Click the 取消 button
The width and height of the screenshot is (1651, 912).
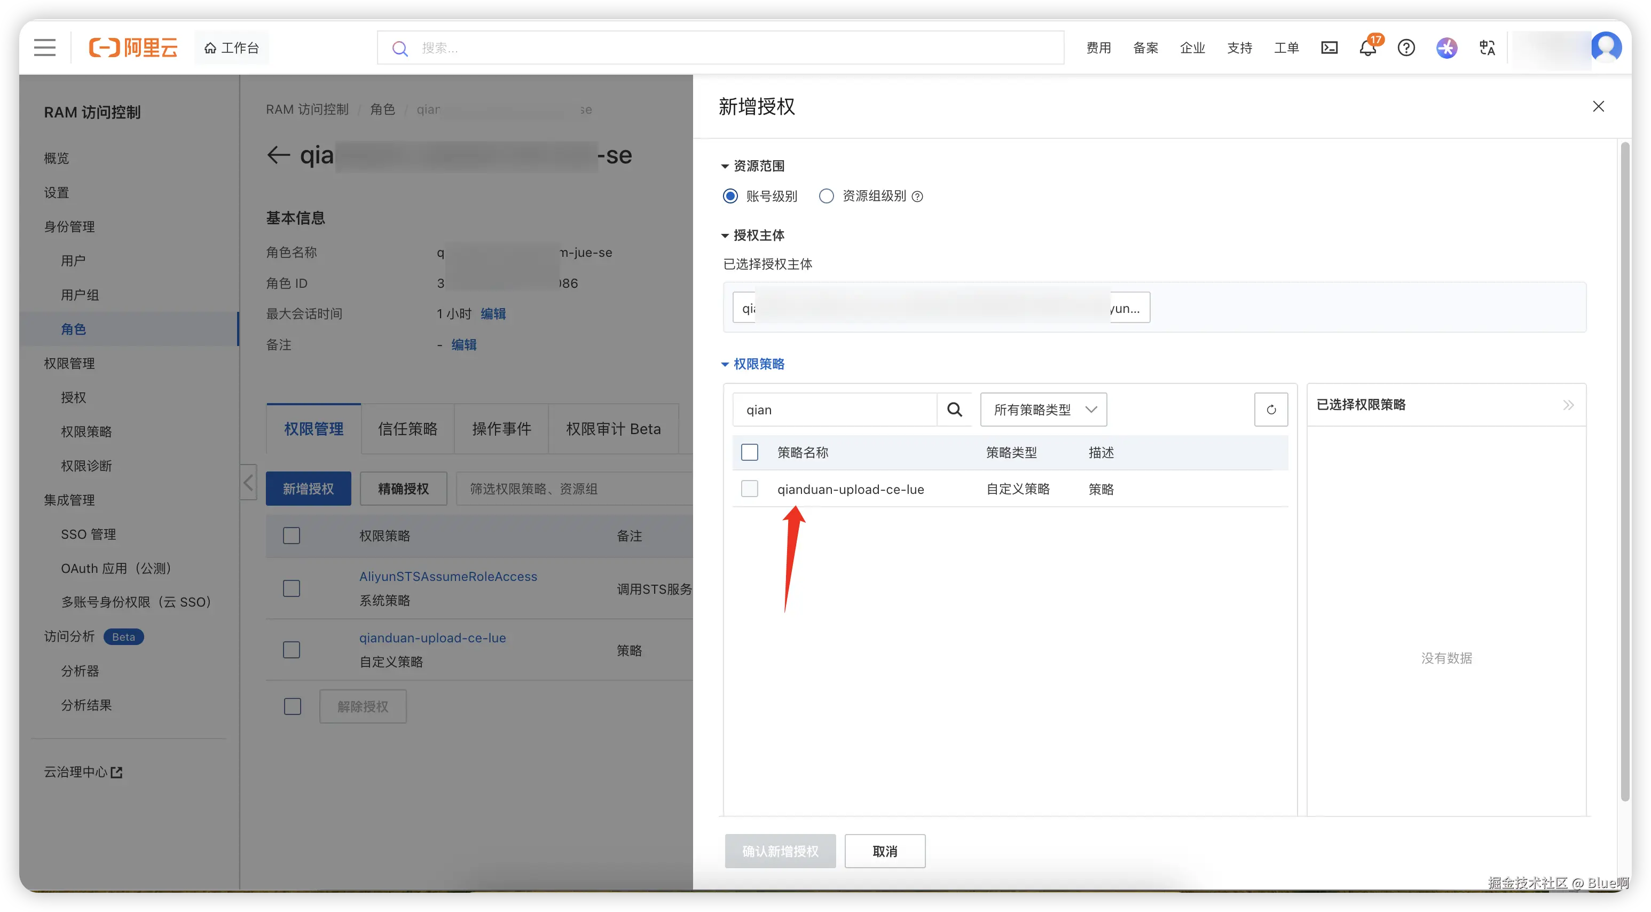click(884, 851)
